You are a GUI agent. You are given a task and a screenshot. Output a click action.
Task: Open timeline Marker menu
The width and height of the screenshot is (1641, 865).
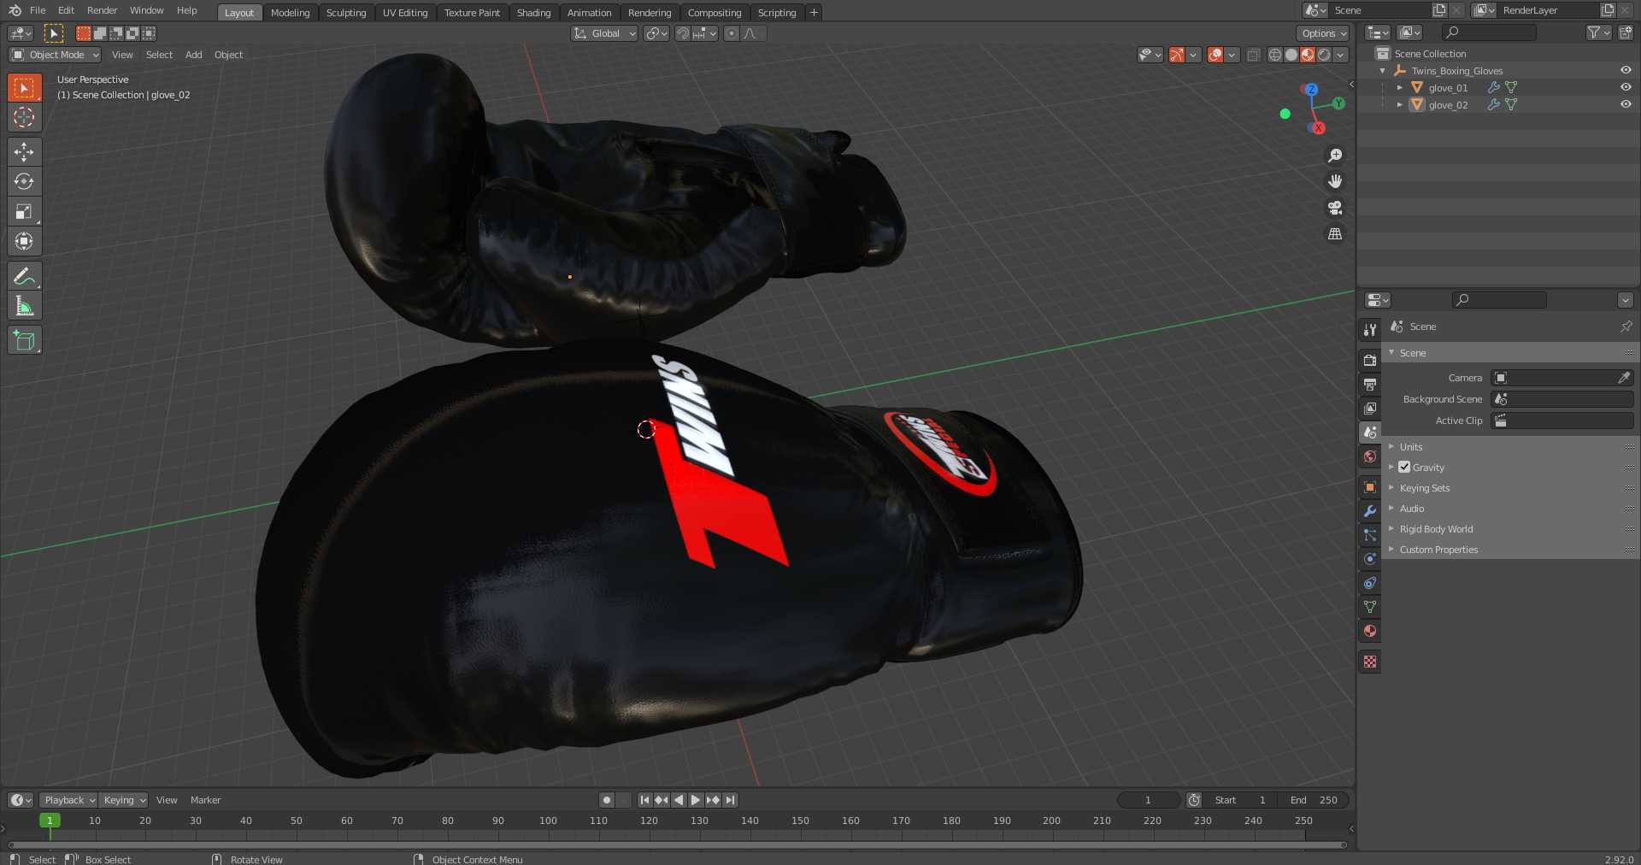pyautogui.click(x=205, y=800)
